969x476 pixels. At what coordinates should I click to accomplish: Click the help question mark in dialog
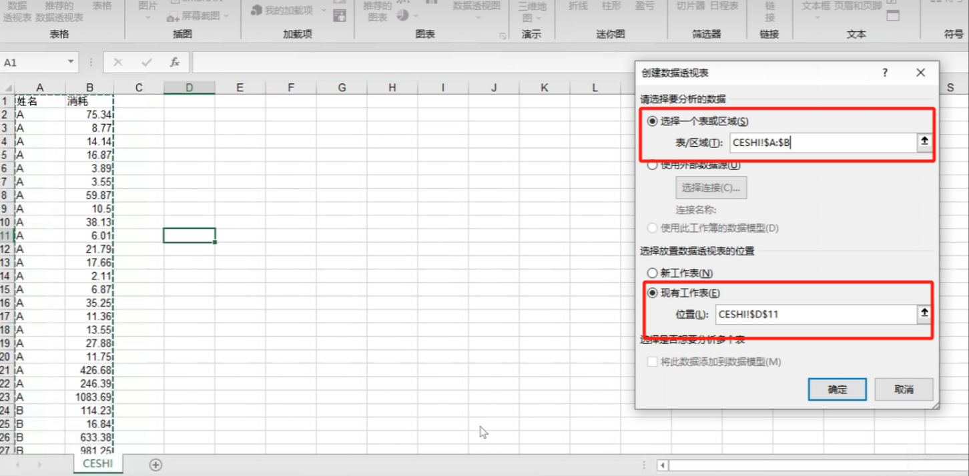[x=885, y=73]
